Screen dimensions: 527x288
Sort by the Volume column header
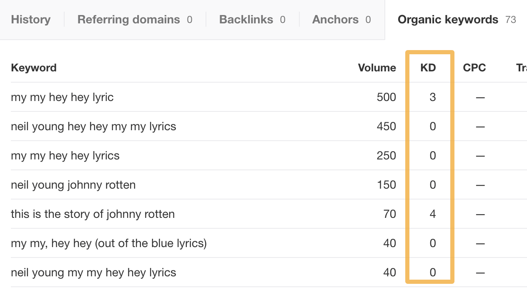[x=376, y=68]
